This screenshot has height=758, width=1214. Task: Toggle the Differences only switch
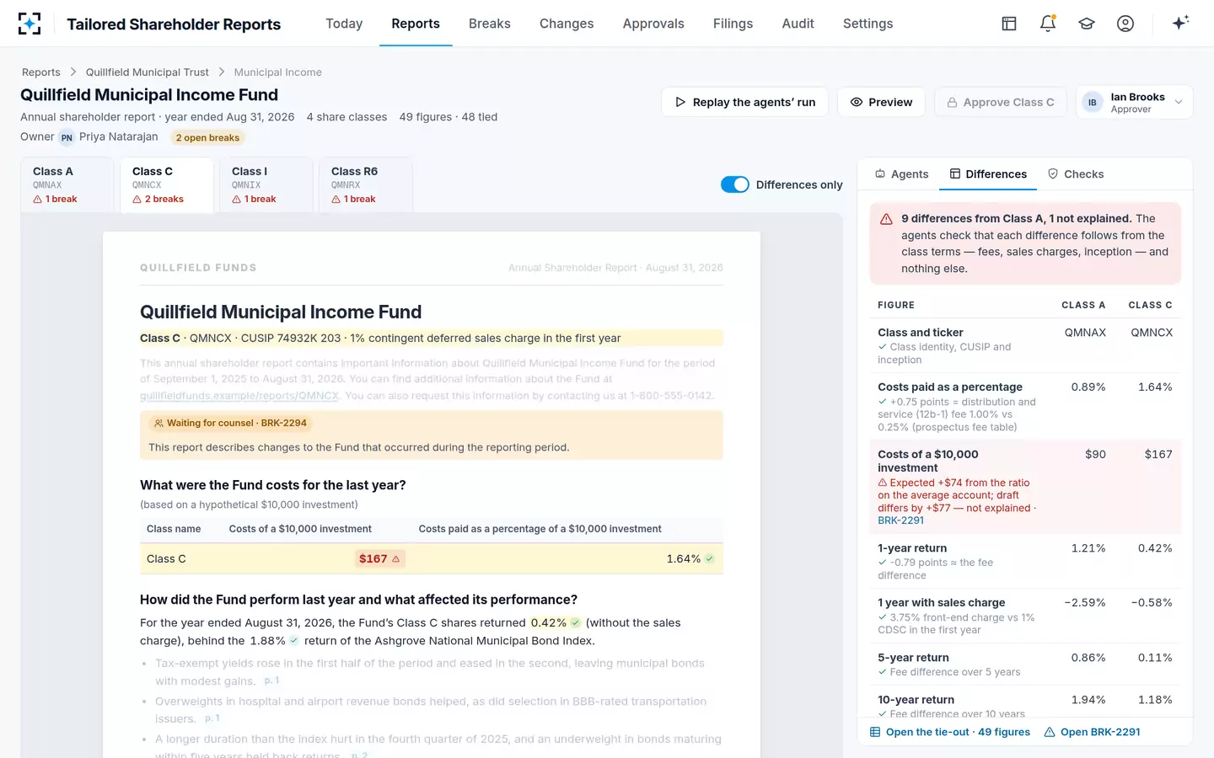[x=735, y=184]
